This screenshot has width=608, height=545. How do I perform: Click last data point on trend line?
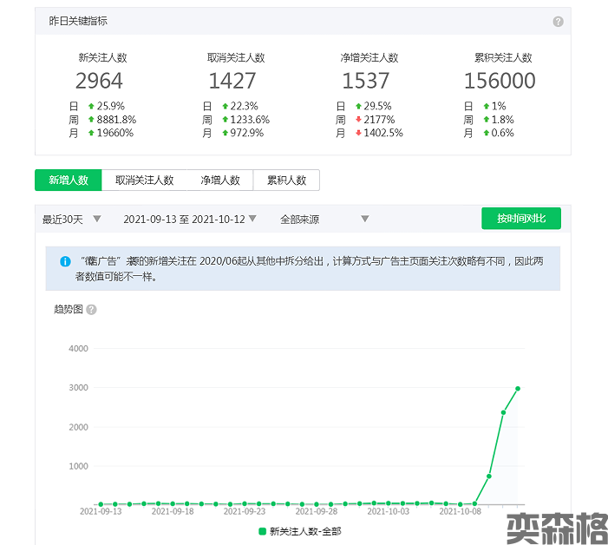click(x=518, y=389)
